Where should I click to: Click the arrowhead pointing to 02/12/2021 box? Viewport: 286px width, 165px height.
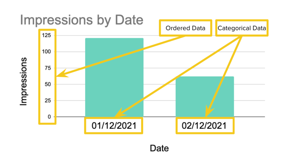[x=209, y=111]
